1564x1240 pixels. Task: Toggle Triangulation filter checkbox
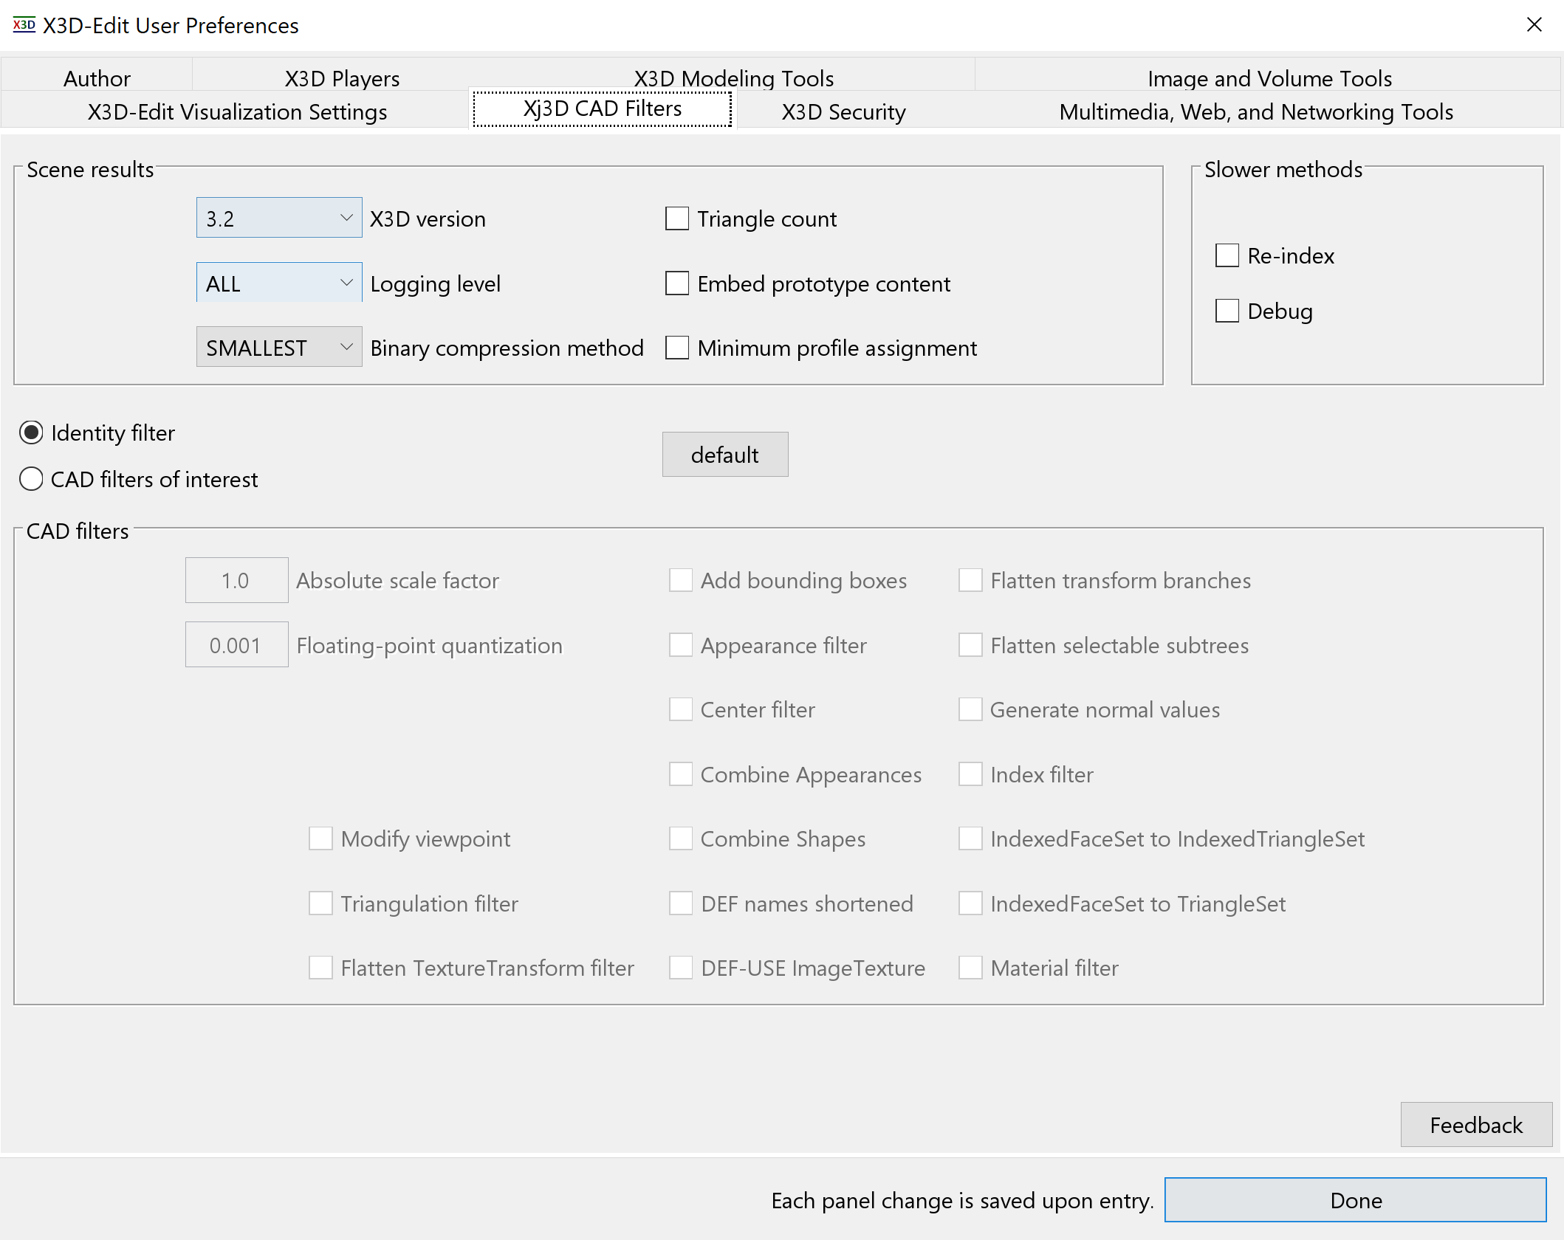(320, 903)
